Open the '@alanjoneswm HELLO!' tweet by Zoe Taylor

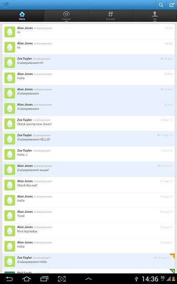click(x=88, y=139)
